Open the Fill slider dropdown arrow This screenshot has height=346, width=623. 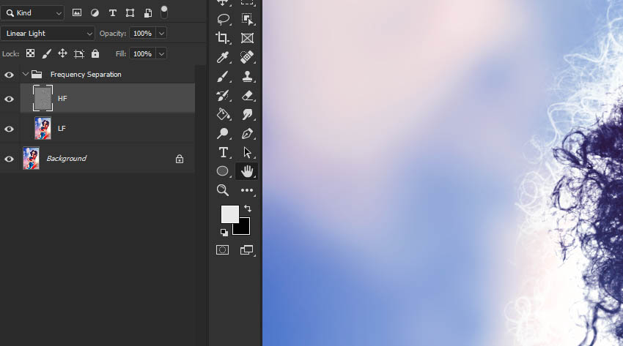161,53
